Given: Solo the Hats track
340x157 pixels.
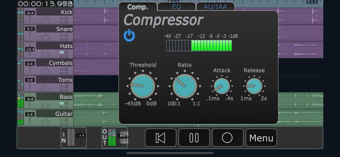Looking at the screenshot, I should tap(66, 56).
